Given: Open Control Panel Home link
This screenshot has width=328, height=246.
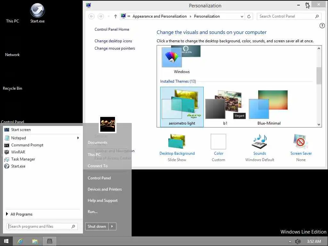Looking at the screenshot, I should [112, 29].
